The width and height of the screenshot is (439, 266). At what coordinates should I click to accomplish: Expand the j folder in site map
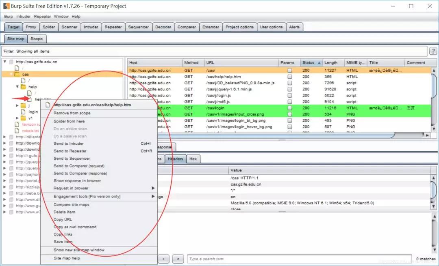17,105
